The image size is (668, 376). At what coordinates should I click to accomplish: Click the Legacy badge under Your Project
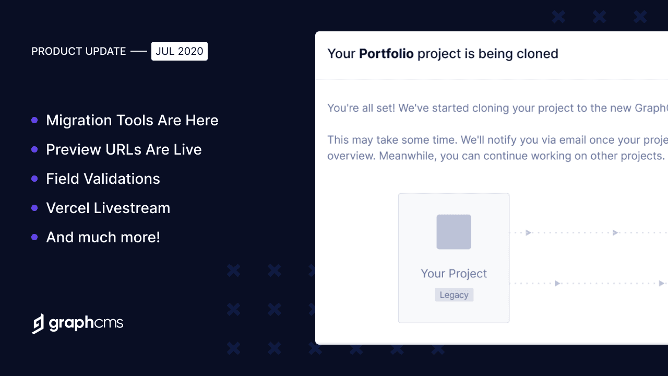454,295
